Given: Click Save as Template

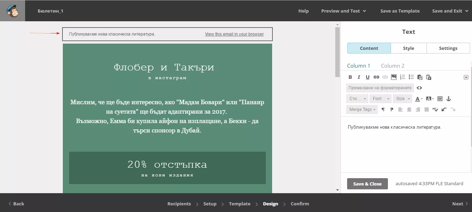Looking at the screenshot, I should click(x=400, y=11).
